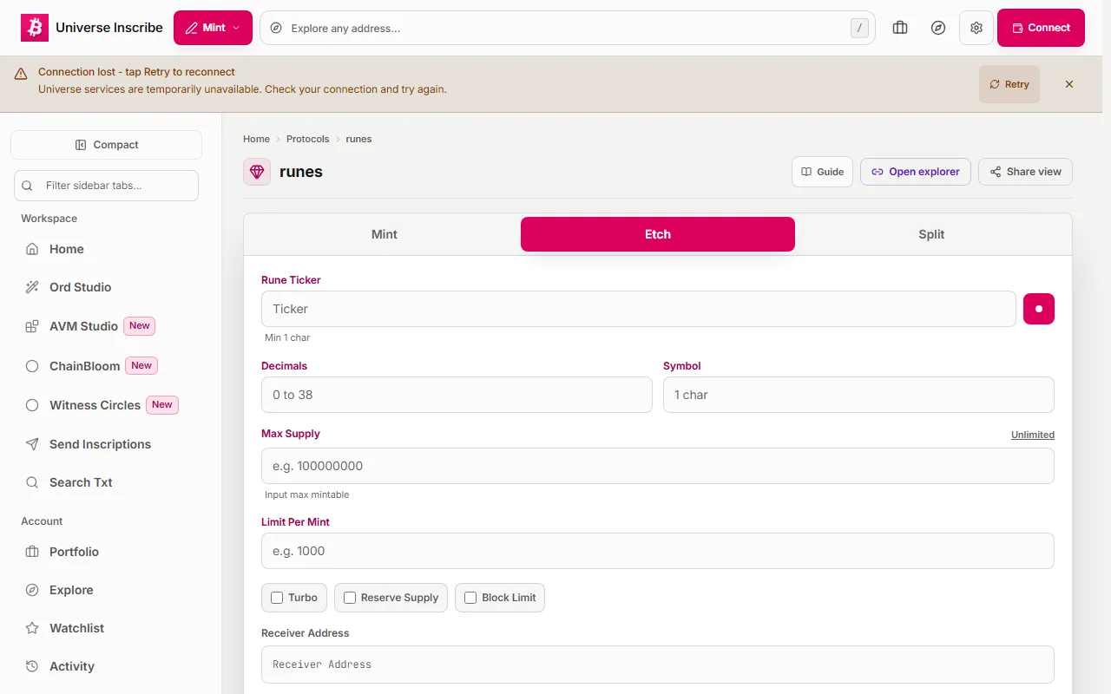Focus the Limit Per Mint input field
The width and height of the screenshot is (1111, 694).
pos(658,551)
